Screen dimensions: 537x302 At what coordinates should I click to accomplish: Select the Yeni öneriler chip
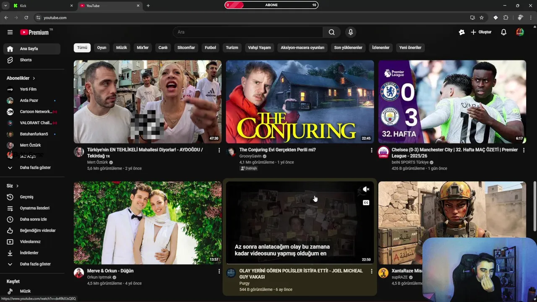[x=410, y=48]
